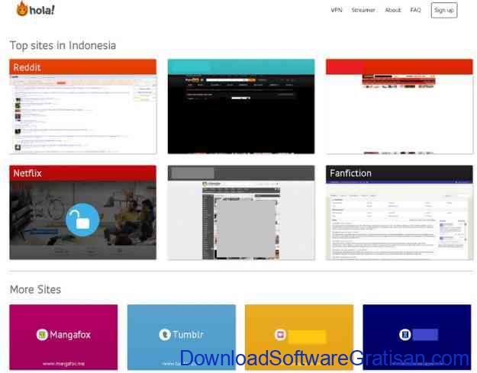Unlock Netflix via the blue padlock icon
The height and width of the screenshot is (373, 477).
(82, 220)
